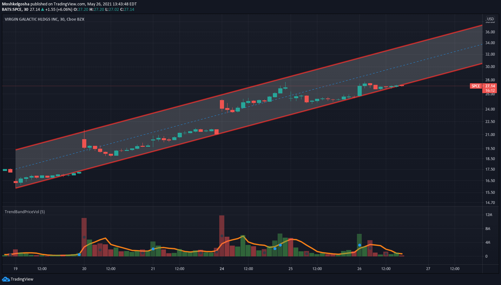This screenshot has height=285, width=501.
Task: Click the date 20 on time axis
Action: tap(84, 269)
